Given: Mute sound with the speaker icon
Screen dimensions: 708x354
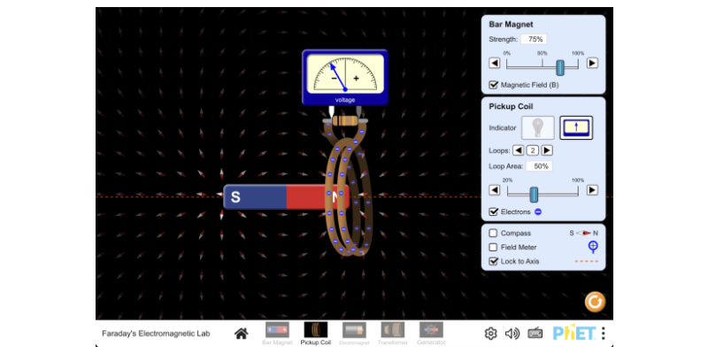Looking at the screenshot, I should pos(512,334).
